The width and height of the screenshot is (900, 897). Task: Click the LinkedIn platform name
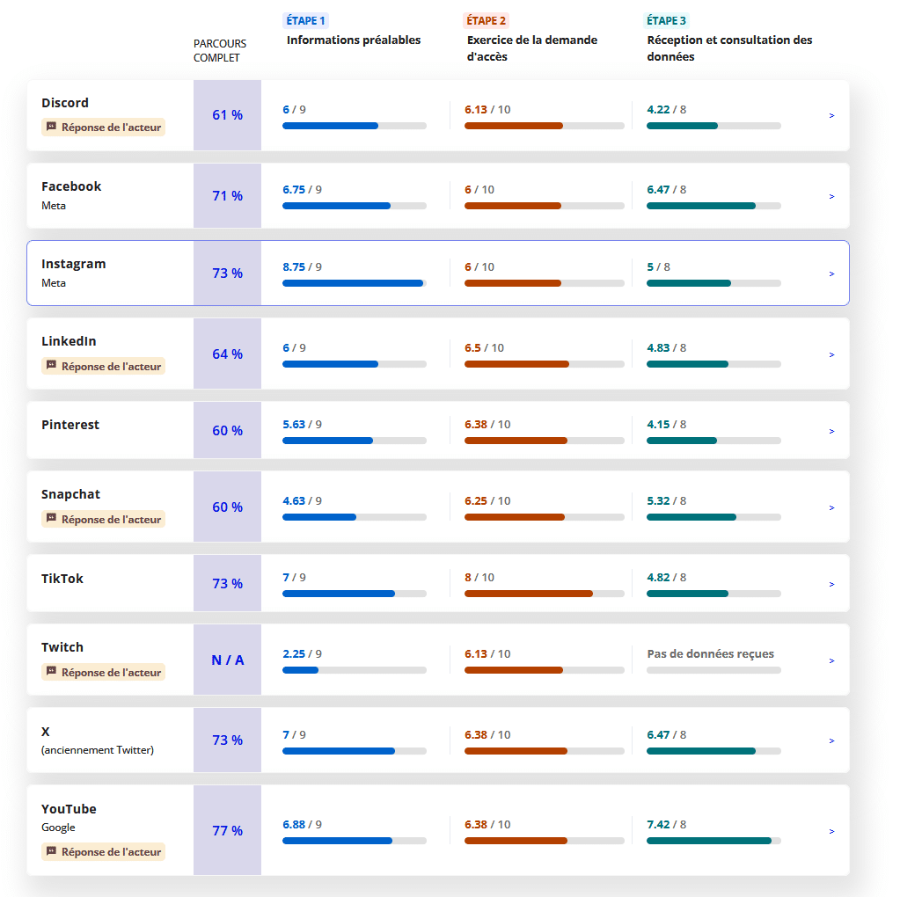[69, 341]
